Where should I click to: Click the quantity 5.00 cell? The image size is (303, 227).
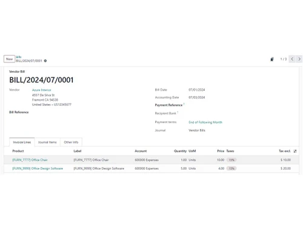(x=184, y=168)
